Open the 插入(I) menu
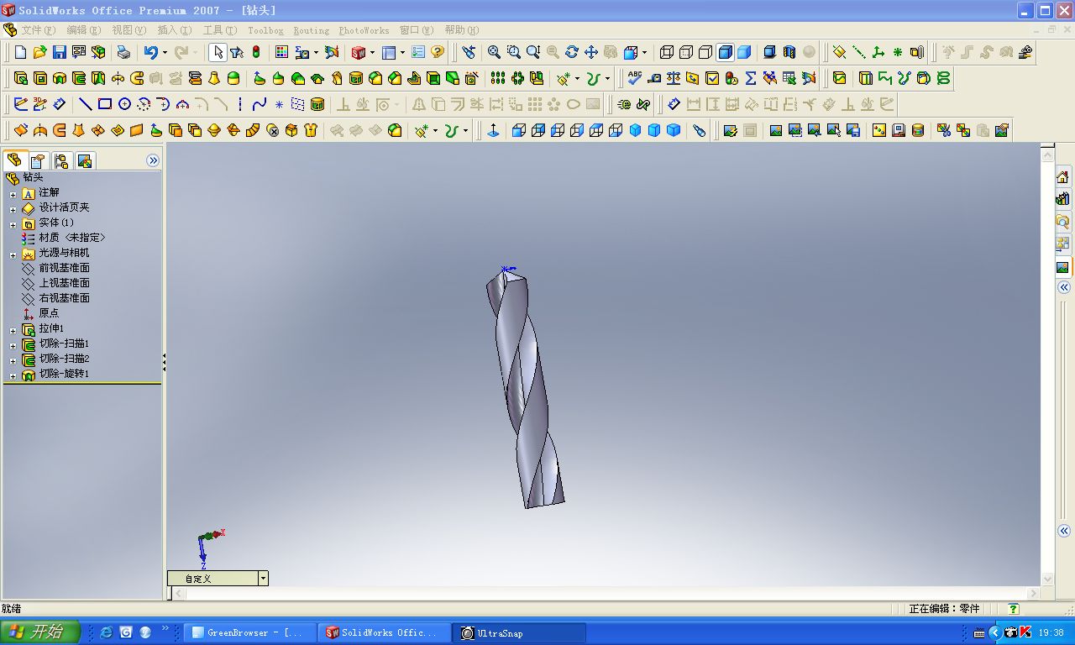The image size is (1075, 645). [174, 30]
